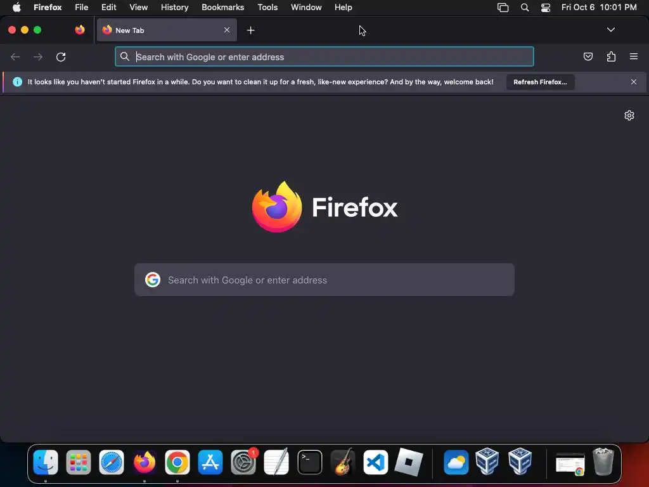Click the Refresh Firefox… button
The width and height of the screenshot is (649, 487).
point(540,82)
